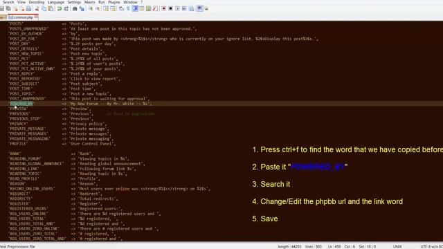The width and height of the screenshot is (443, 249).
Task: Click the 'POST_UNAPPROVED' key line
Action: [x=27, y=98]
